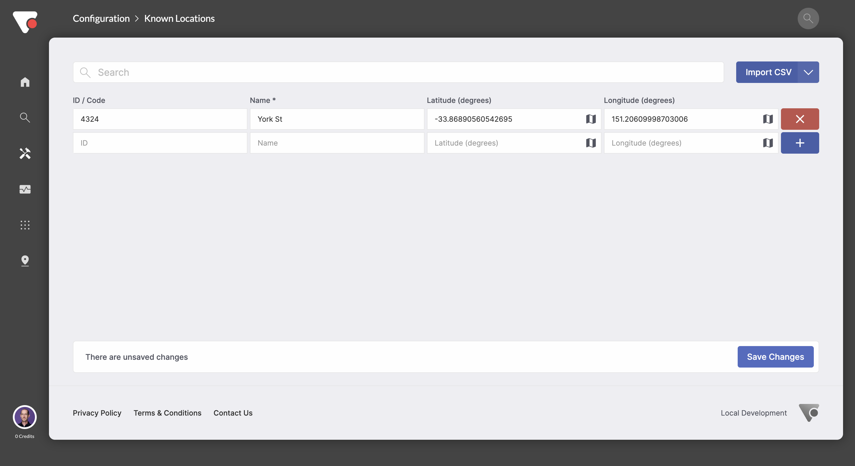Open the Privacy Policy link
This screenshot has width=855, height=466.
[x=97, y=413]
